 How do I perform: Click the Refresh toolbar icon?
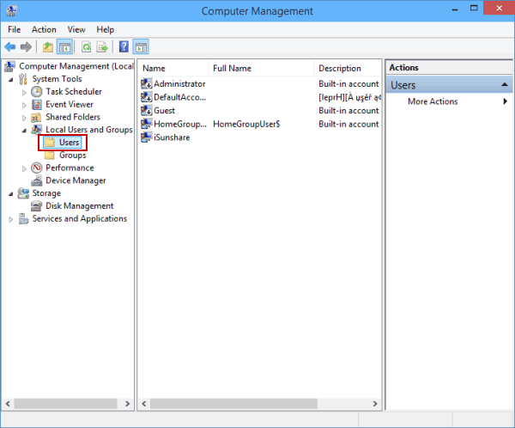pos(87,47)
